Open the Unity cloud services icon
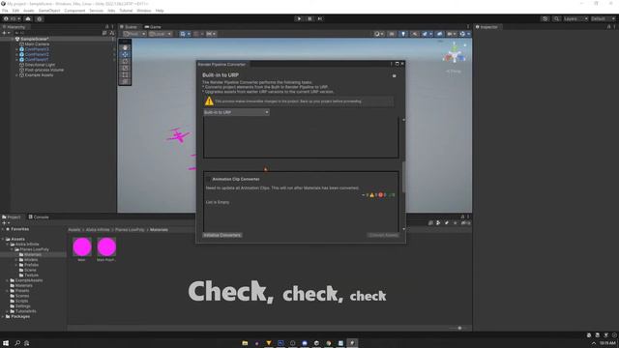 coord(28,18)
